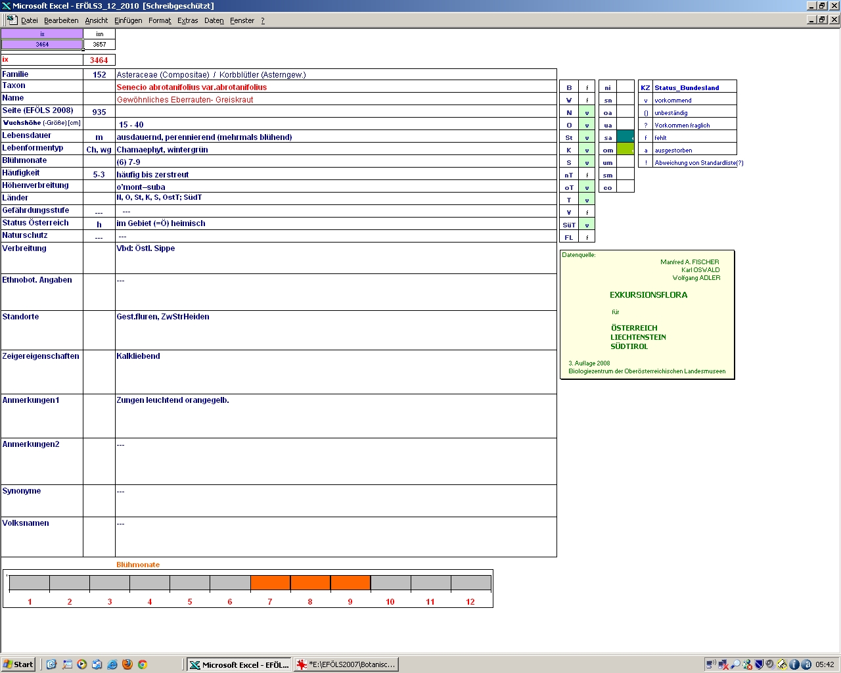Open the speaker volume tray icon
This screenshot has width=841, height=673.
pos(770,664)
